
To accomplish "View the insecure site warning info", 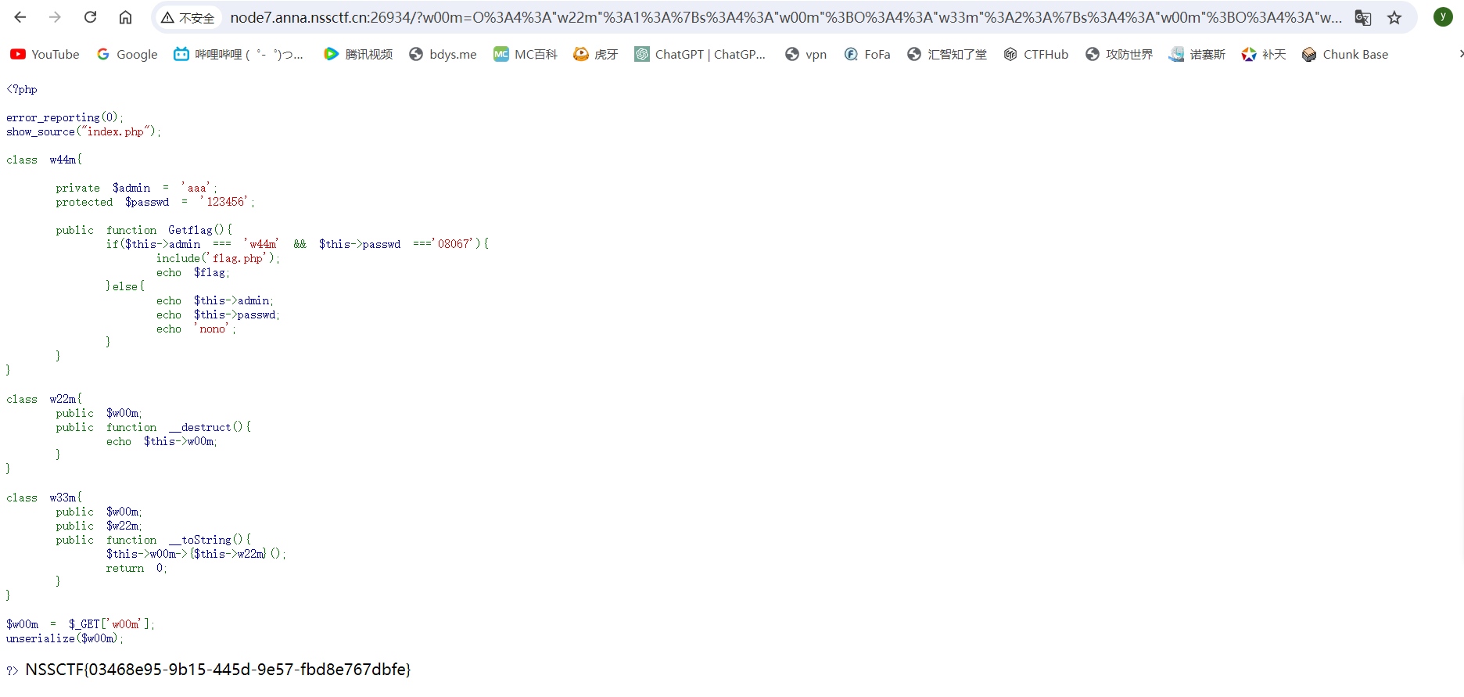I will click(188, 17).
